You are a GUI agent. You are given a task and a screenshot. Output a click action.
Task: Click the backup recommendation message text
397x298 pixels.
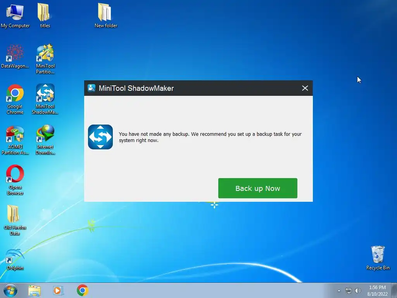click(210, 137)
